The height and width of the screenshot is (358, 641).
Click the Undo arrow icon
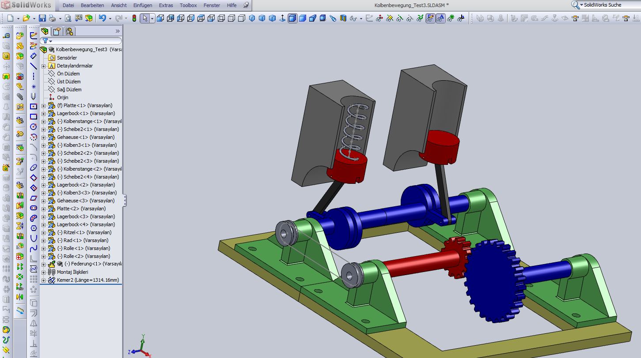click(102, 18)
